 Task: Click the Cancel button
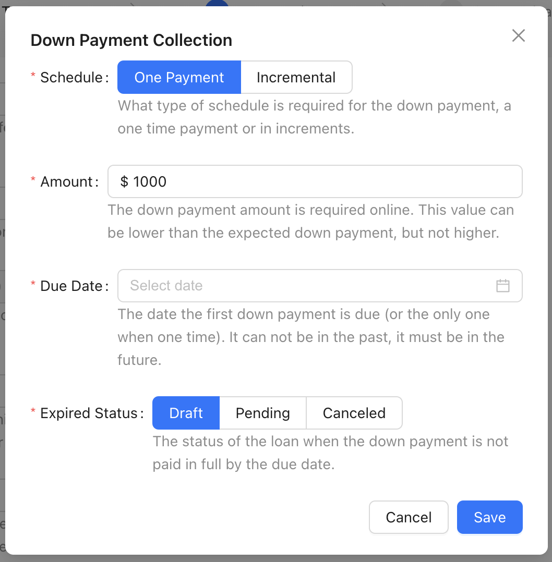(409, 517)
